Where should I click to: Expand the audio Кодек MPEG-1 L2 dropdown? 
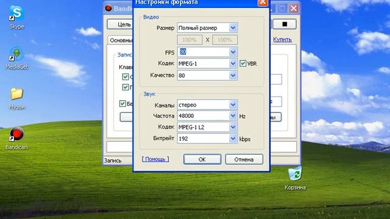(x=233, y=127)
